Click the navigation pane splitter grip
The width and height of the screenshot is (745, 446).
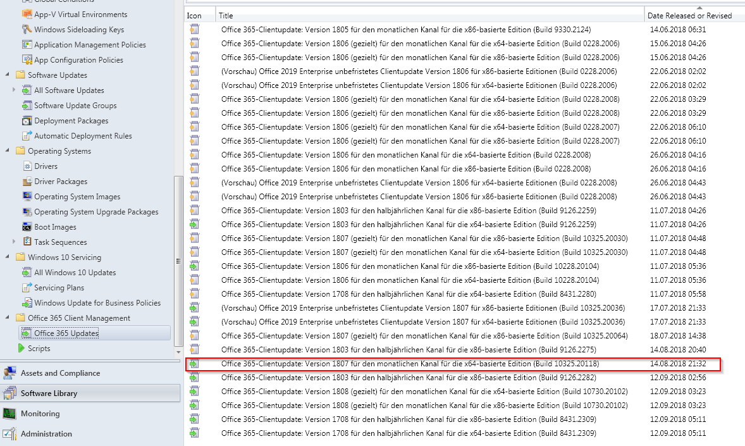coord(90,360)
